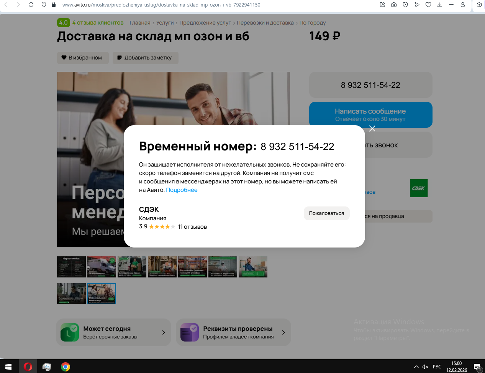Select the Бесплатное хранение thumbnail

pyautogui.click(x=192, y=267)
